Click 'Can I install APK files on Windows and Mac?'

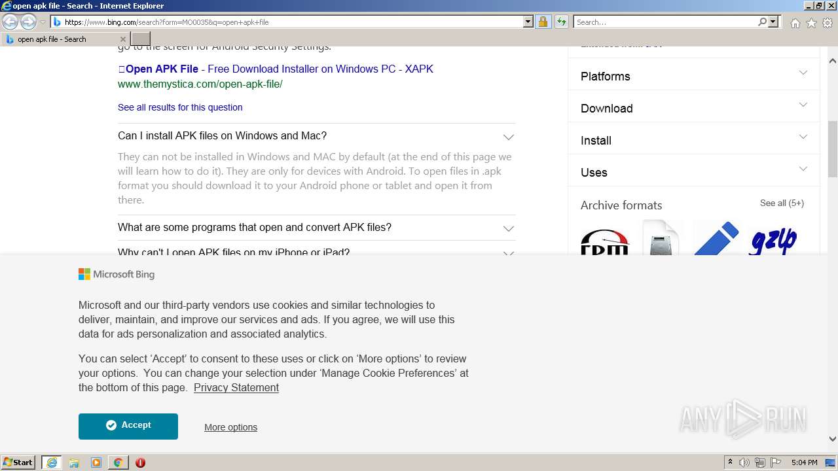[x=222, y=136]
